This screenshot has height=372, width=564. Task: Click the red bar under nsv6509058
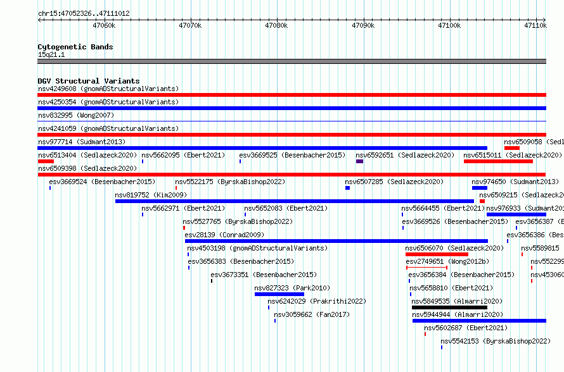[512, 148]
